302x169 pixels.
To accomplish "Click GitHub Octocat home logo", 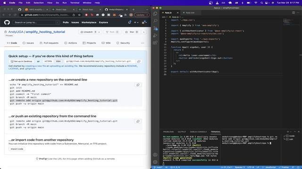I will (7, 23).
